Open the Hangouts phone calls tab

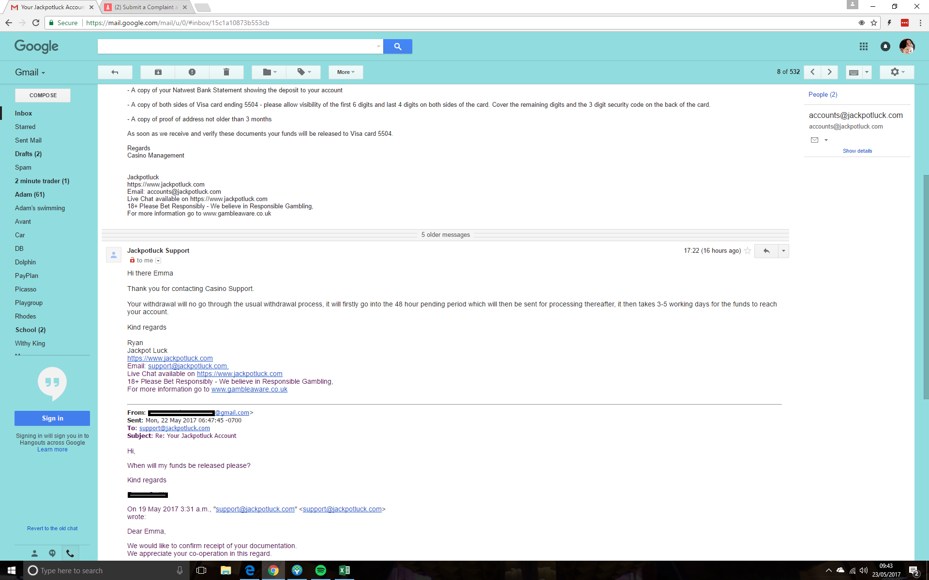click(70, 553)
